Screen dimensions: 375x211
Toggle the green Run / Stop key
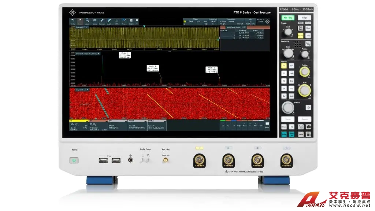[x=288, y=18]
